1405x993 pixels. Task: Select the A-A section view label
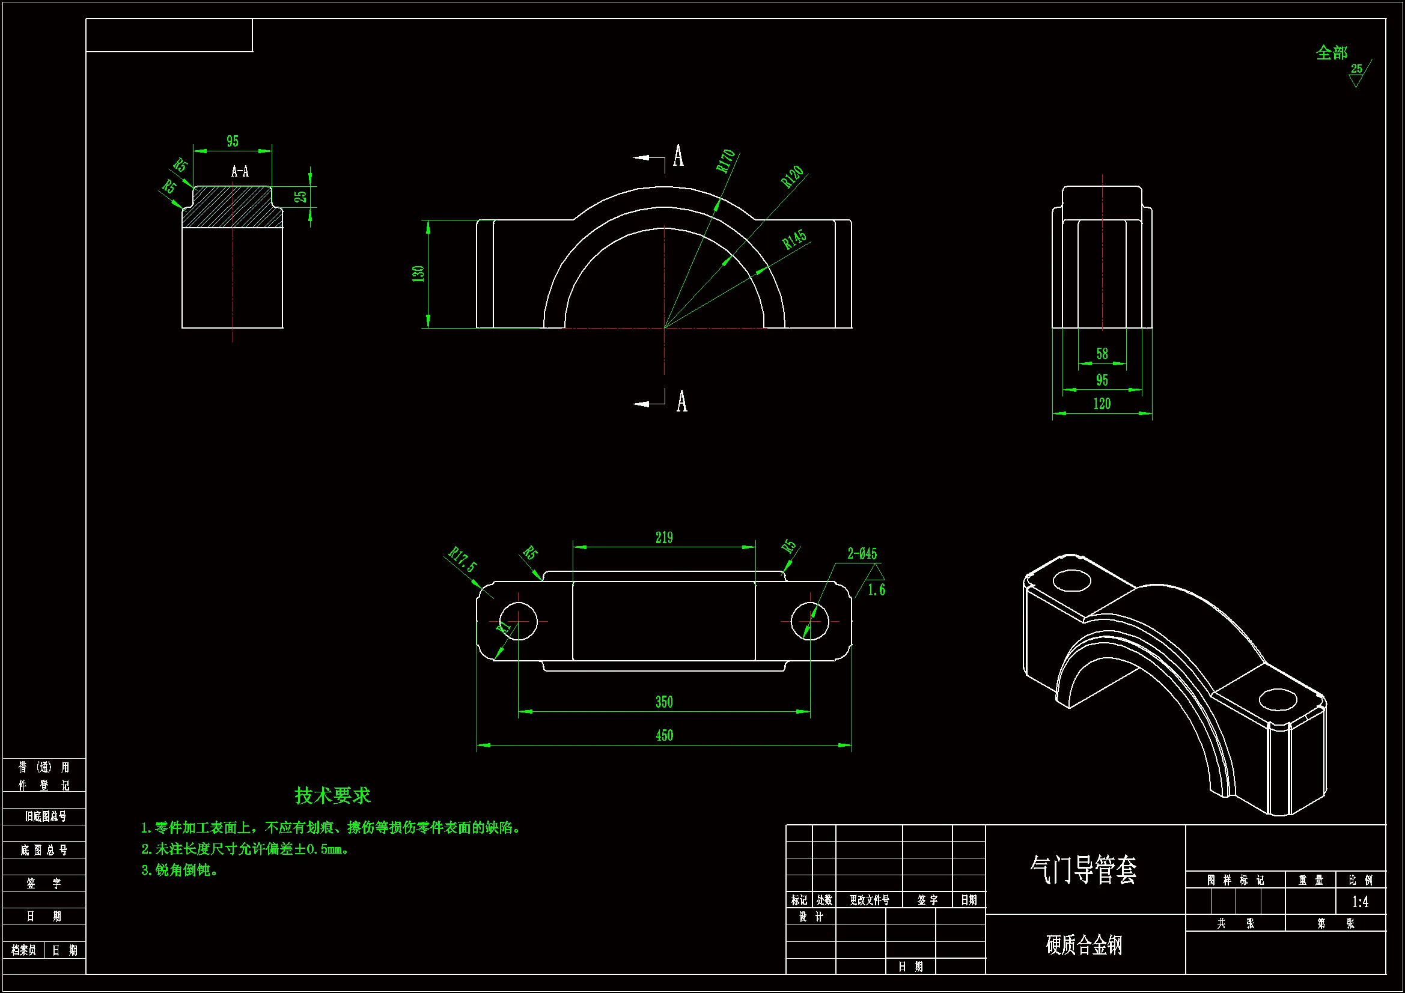[x=240, y=172]
